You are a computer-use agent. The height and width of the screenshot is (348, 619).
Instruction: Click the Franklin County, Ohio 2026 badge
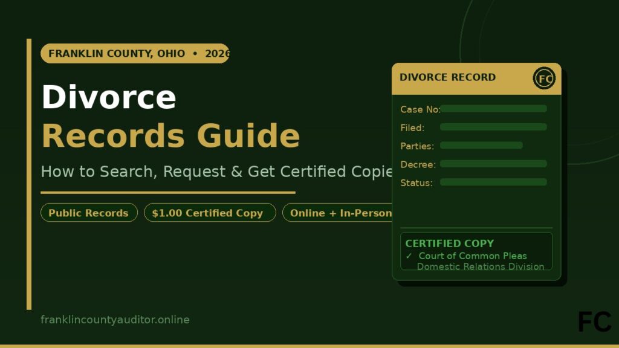[135, 53]
